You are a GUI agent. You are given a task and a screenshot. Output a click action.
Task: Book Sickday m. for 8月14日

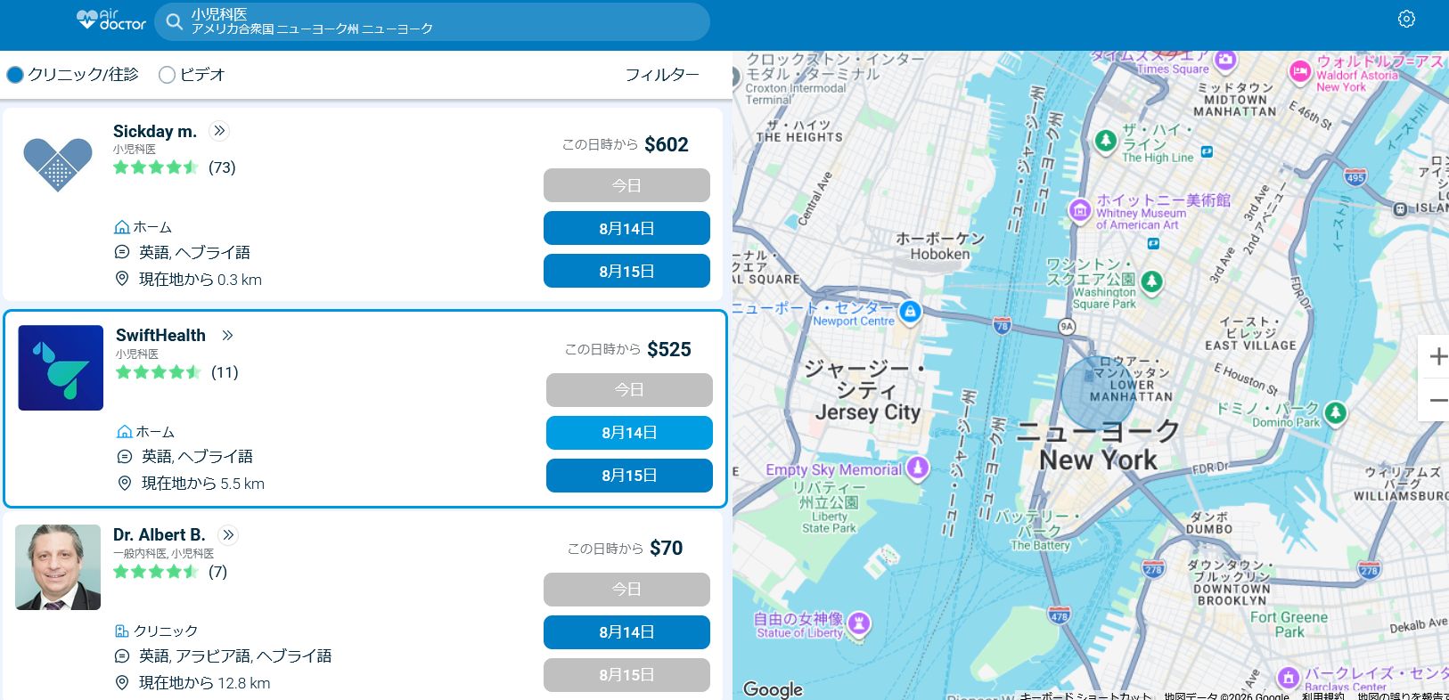[x=626, y=228]
